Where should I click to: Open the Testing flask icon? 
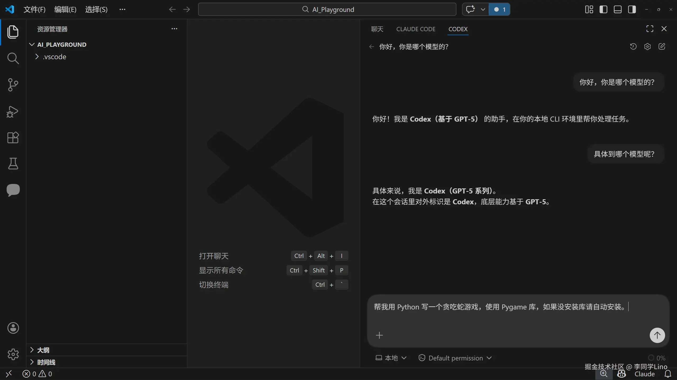click(13, 164)
